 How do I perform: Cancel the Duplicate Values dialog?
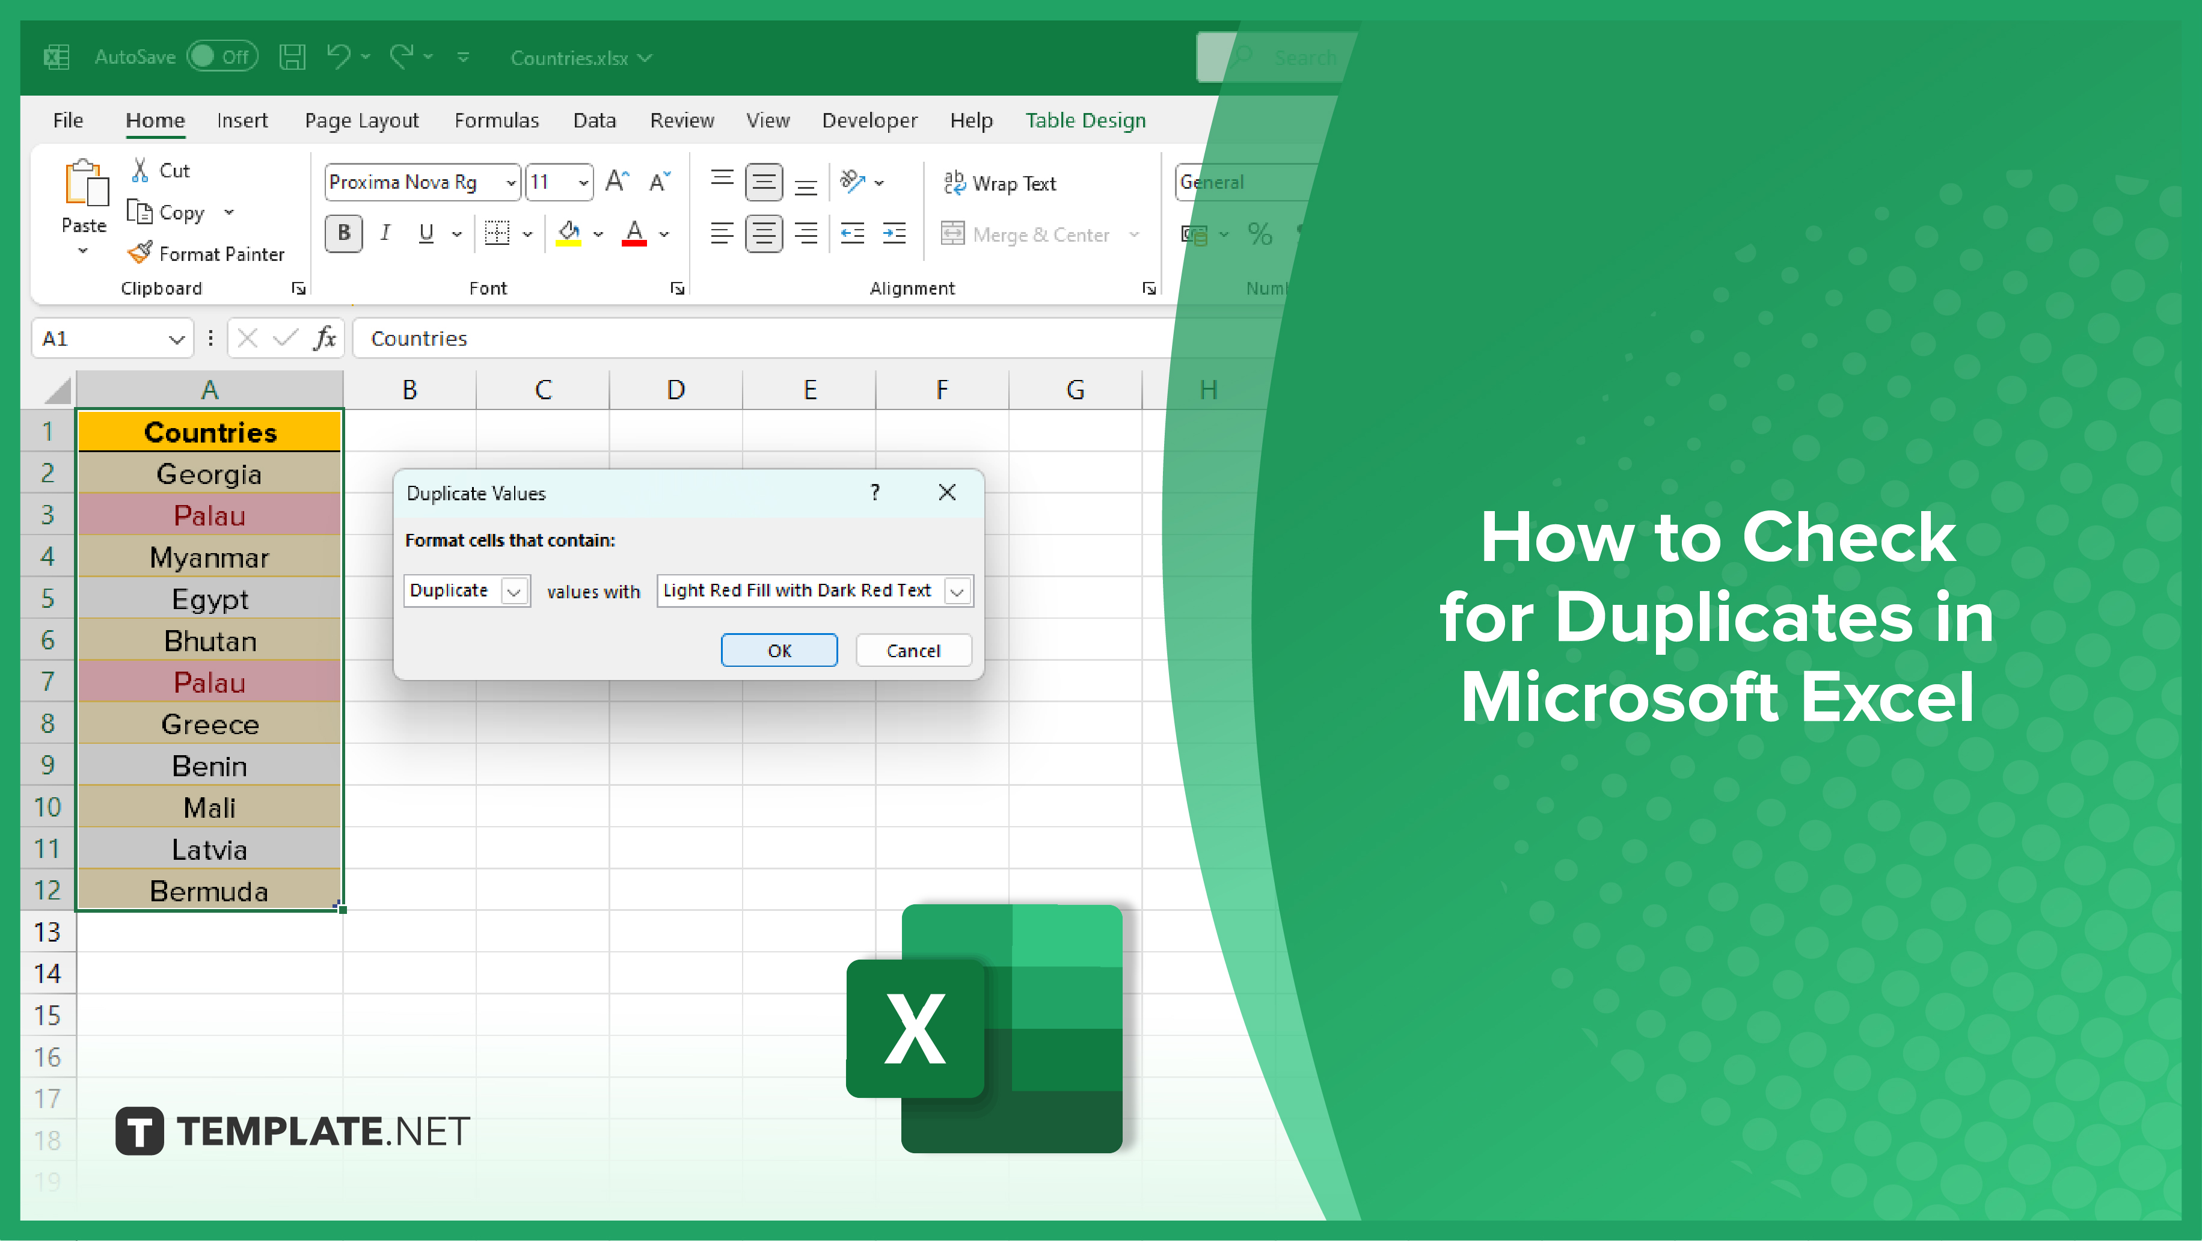tap(912, 649)
